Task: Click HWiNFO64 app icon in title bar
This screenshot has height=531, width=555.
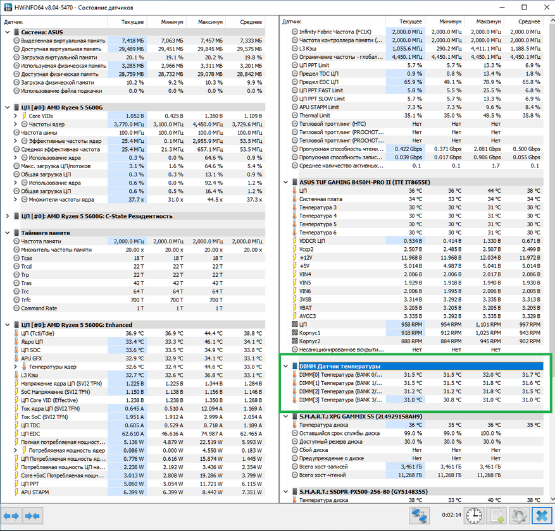Action: pos(8,8)
